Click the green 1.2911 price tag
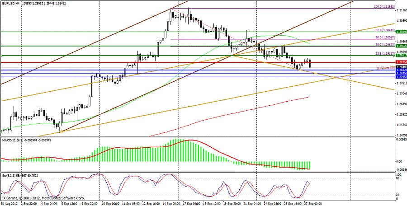Image resolution: width=407 pixels, height=206 pixels. [401, 56]
